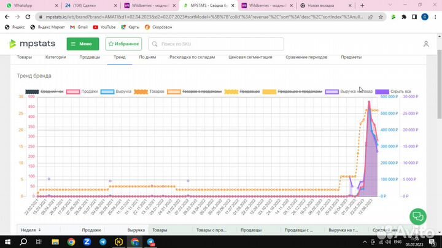
Task: Toggle Выручка series in chart legend
Action: (116, 91)
